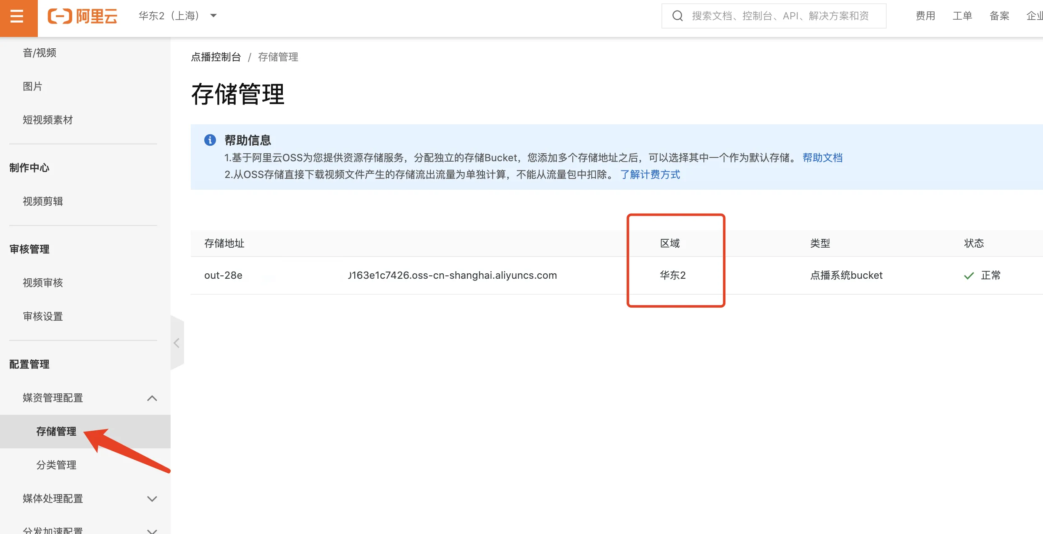Screen dimensions: 1043x534
Task: Click the storage address out-28e cell
Action: pyautogui.click(x=380, y=275)
